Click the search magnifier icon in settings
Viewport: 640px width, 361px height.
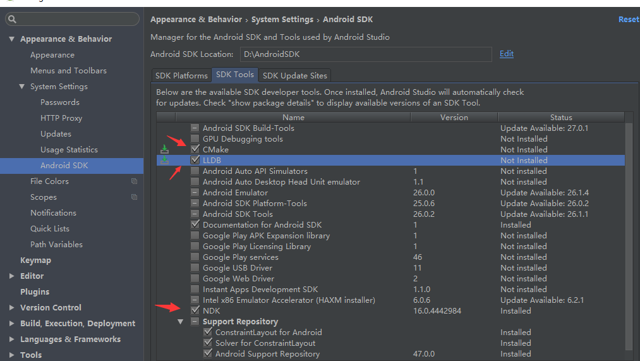point(12,19)
